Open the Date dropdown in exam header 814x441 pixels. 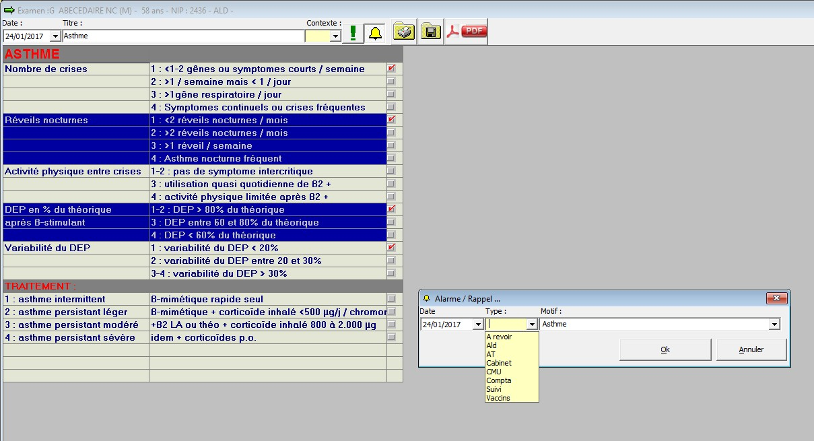[55, 36]
